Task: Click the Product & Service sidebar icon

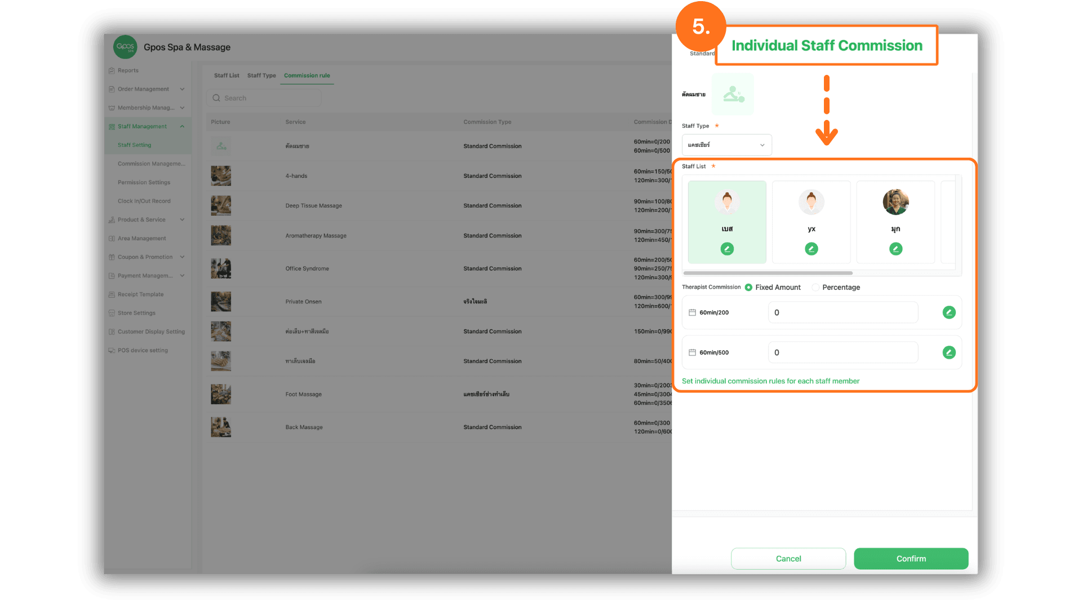Action: pyautogui.click(x=112, y=220)
